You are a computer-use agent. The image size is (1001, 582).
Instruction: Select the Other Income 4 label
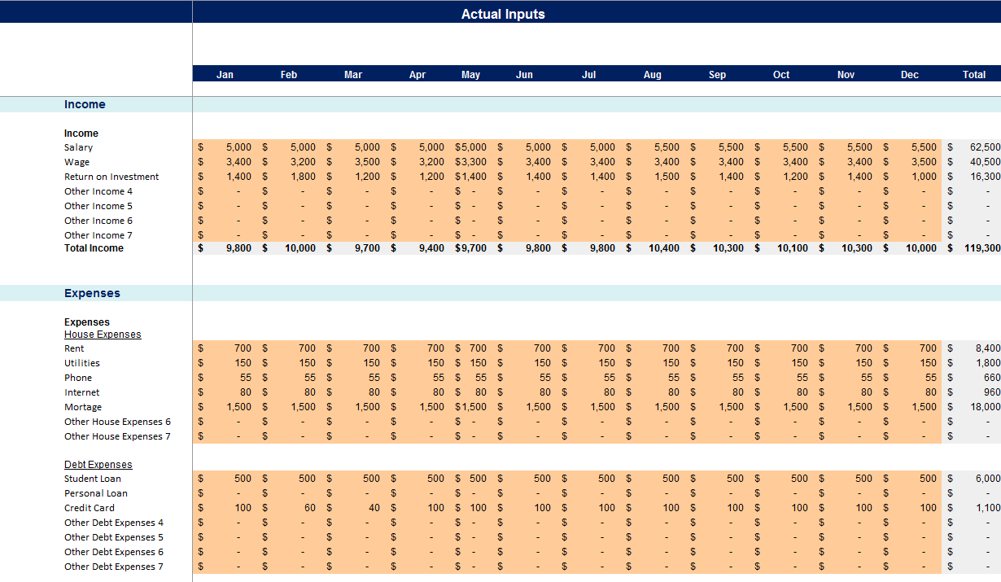(98, 191)
